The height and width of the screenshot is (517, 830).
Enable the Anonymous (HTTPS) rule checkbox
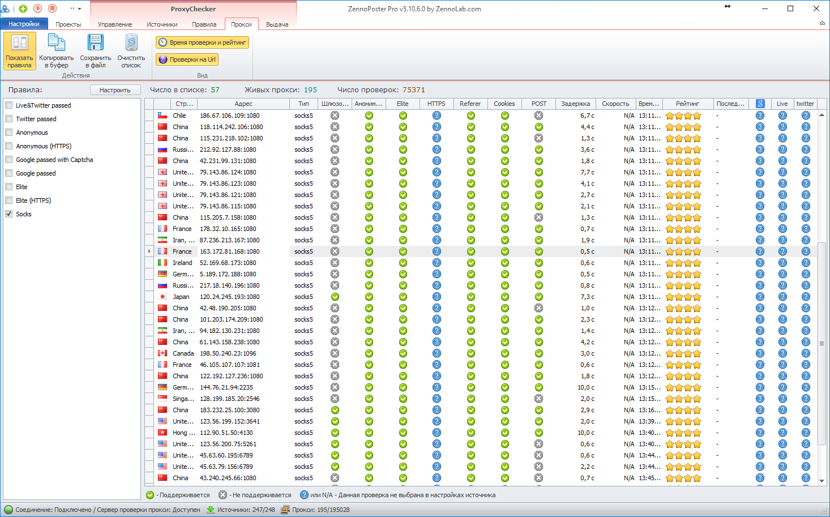click(x=9, y=146)
